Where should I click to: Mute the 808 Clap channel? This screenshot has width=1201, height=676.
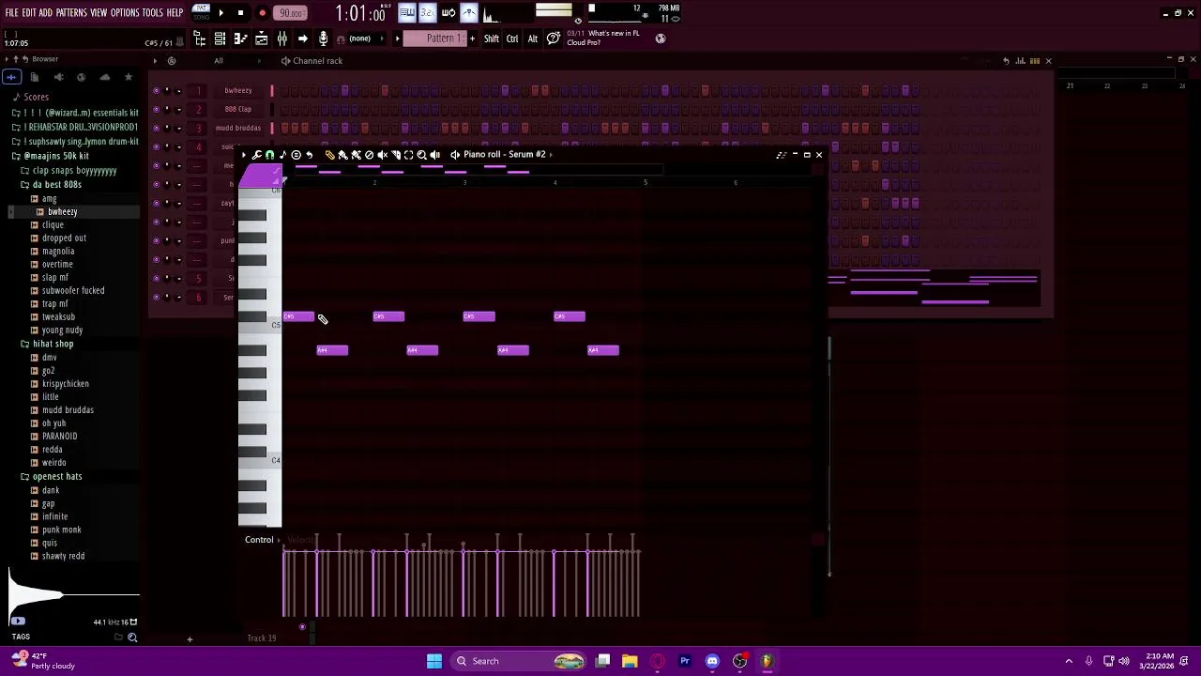point(156,110)
